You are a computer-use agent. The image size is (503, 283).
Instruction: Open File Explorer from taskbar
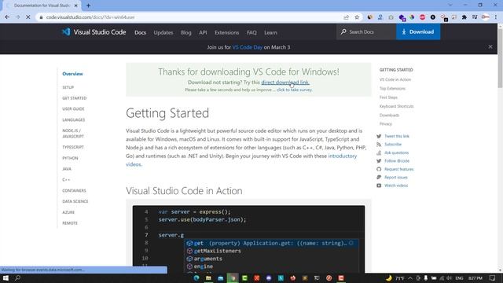coord(208,277)
